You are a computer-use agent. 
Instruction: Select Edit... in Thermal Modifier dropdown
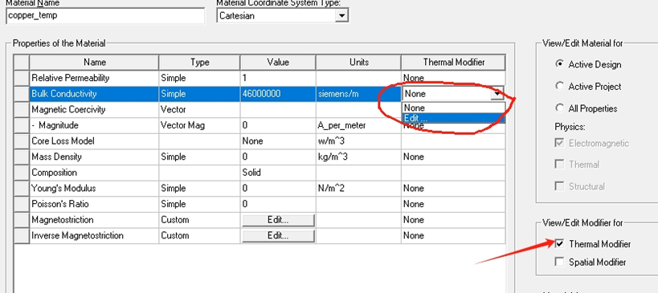[x=453, y=118]
